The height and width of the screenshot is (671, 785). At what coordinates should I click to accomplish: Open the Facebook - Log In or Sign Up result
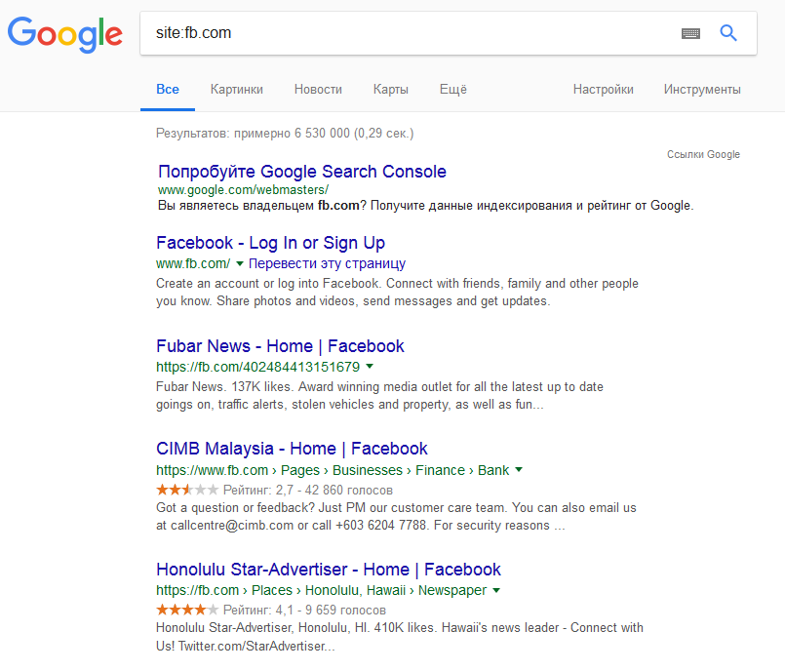pos(270,243)
